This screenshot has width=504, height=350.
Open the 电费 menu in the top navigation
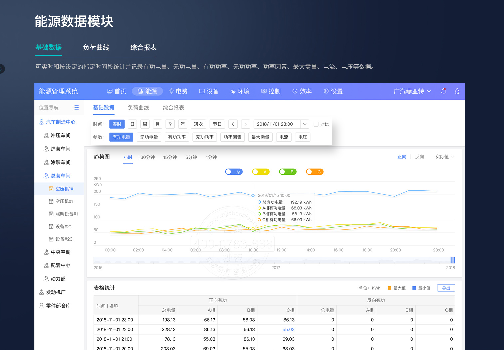[x=178, y=91]
